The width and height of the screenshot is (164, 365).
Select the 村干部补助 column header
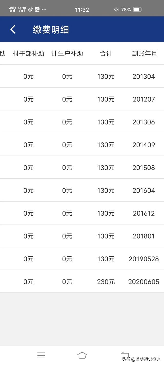pos(28,53)
